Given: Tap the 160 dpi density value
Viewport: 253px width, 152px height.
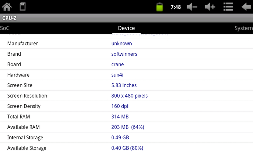Looking at the screenshot, I should point(120,106).
